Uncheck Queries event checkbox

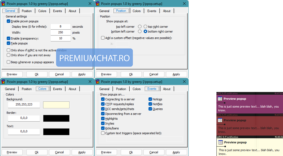pyautogui.click(x=150, y=109)
